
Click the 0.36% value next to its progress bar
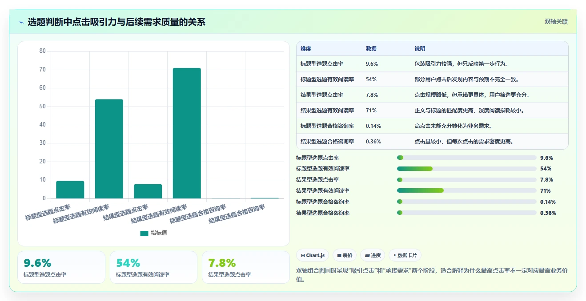pyautogui.click(x=548, y=213)
